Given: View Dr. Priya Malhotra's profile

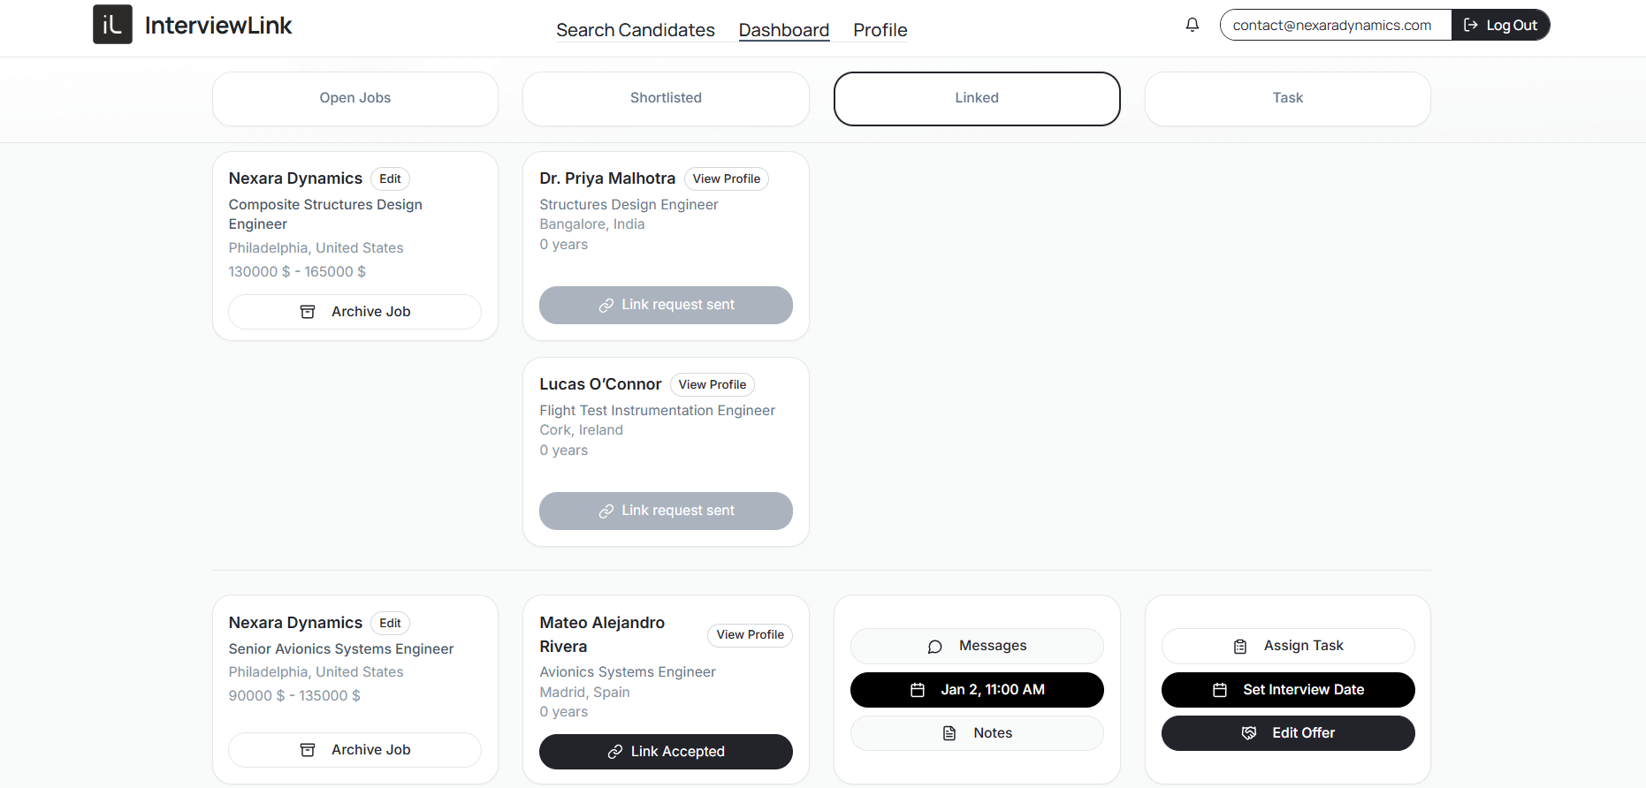Looking at the screenshot, I should click(726, 178).
